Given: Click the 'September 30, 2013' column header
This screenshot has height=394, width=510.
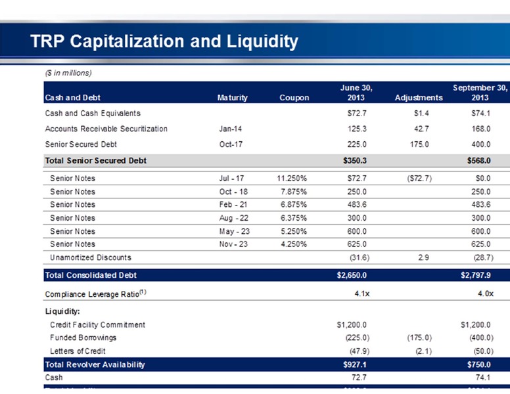Looking at the screenshot, I should click(x=480, y=93).
